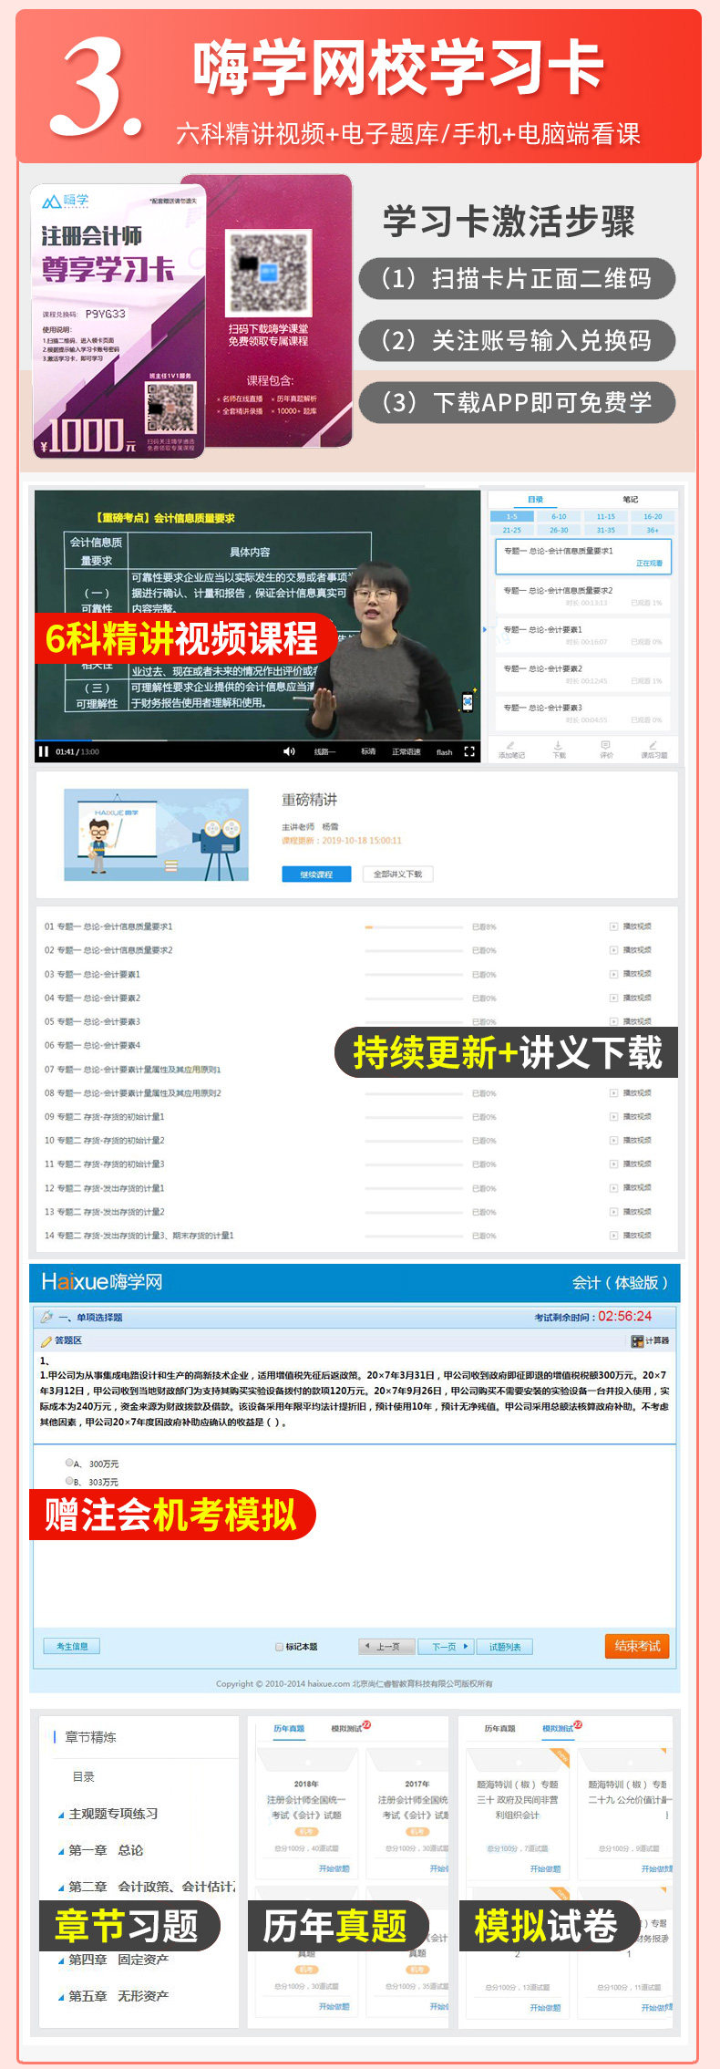
Task: Click the phone icon on video edge
Action: click(x=468, y=702)
